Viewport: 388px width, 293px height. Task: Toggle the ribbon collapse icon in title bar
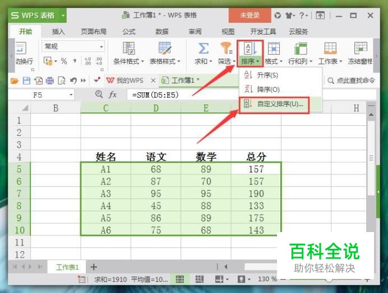click(320, 16)
